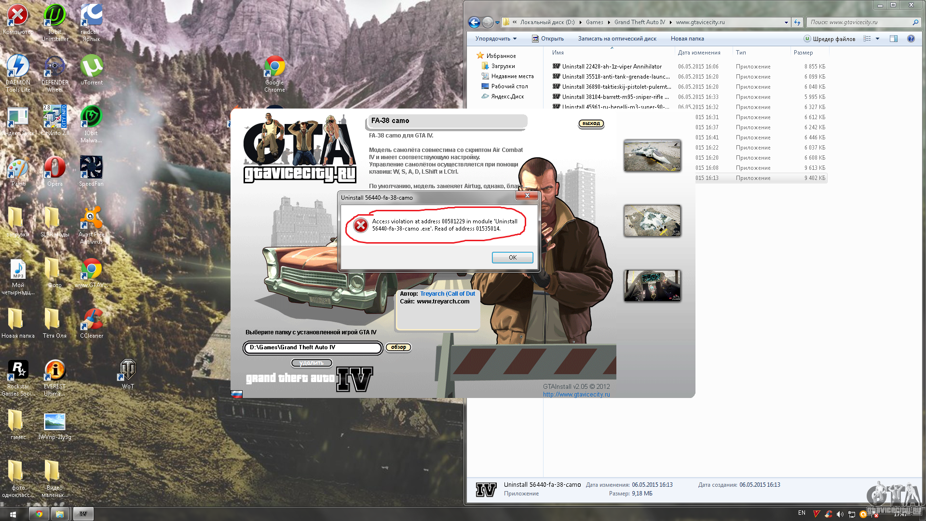926x521 pixels.
Task: Open the raidcall shortcut icon
Action: pyautogui.click(x=91, y=23)
